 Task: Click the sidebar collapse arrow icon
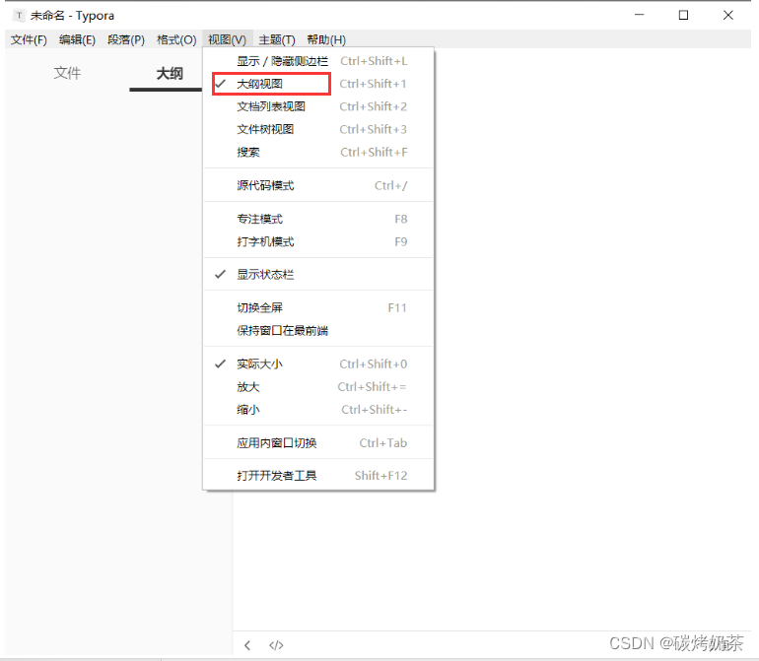[x=247, y=645]
